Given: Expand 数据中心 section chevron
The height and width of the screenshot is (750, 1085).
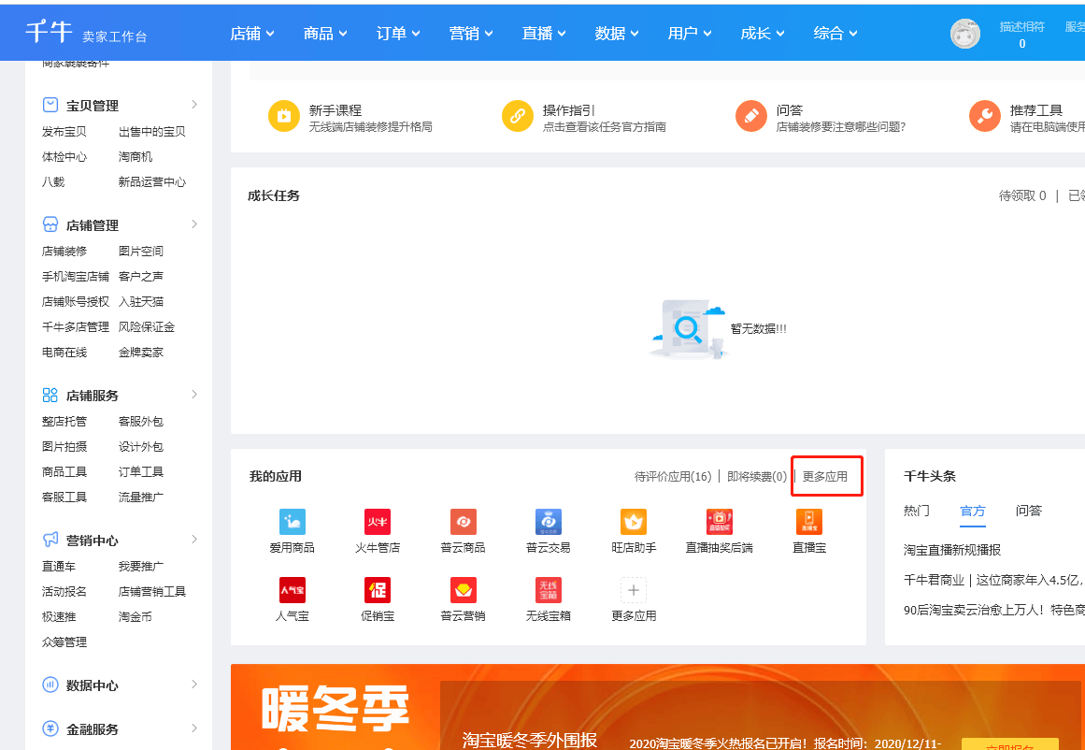Looking at the screenshot, I should coord(194,685).
